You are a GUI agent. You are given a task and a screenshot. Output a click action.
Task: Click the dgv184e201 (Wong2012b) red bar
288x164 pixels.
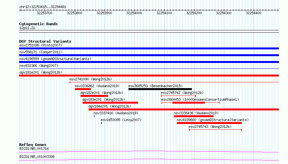[184, 109]
